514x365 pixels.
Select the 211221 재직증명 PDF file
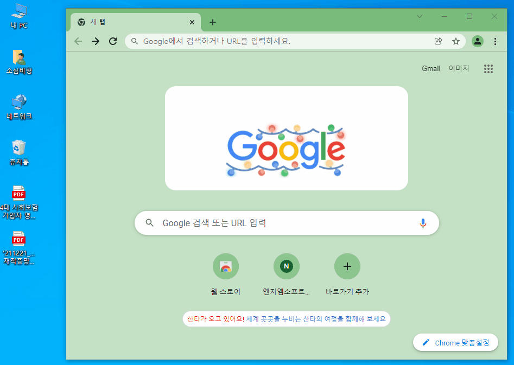point(19,248)
